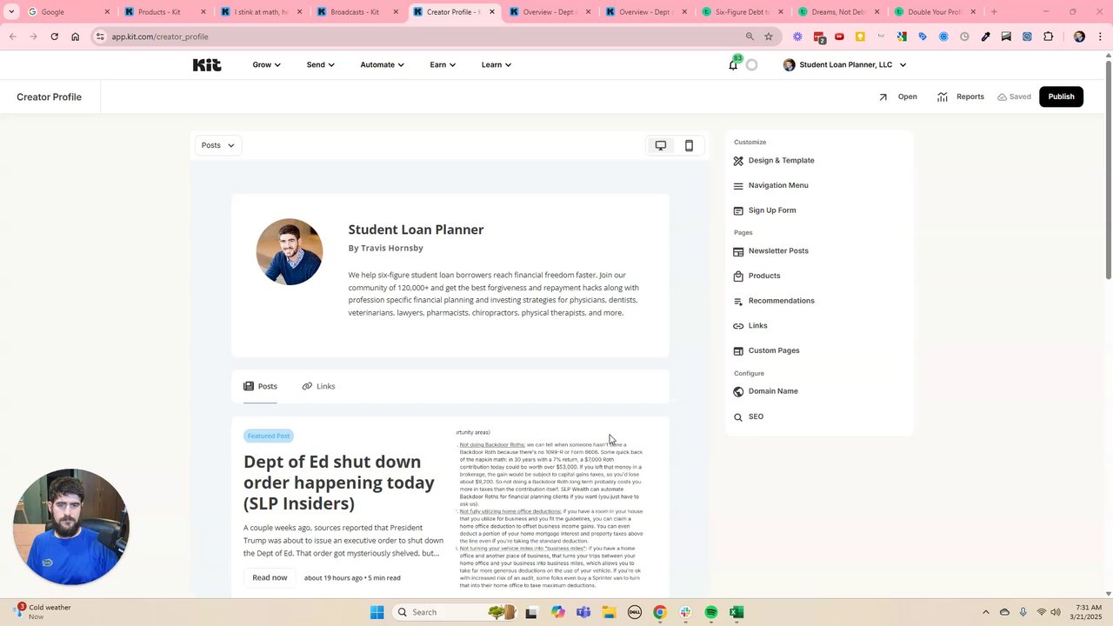Select the Posts tab in profile

tap(260, 386)
